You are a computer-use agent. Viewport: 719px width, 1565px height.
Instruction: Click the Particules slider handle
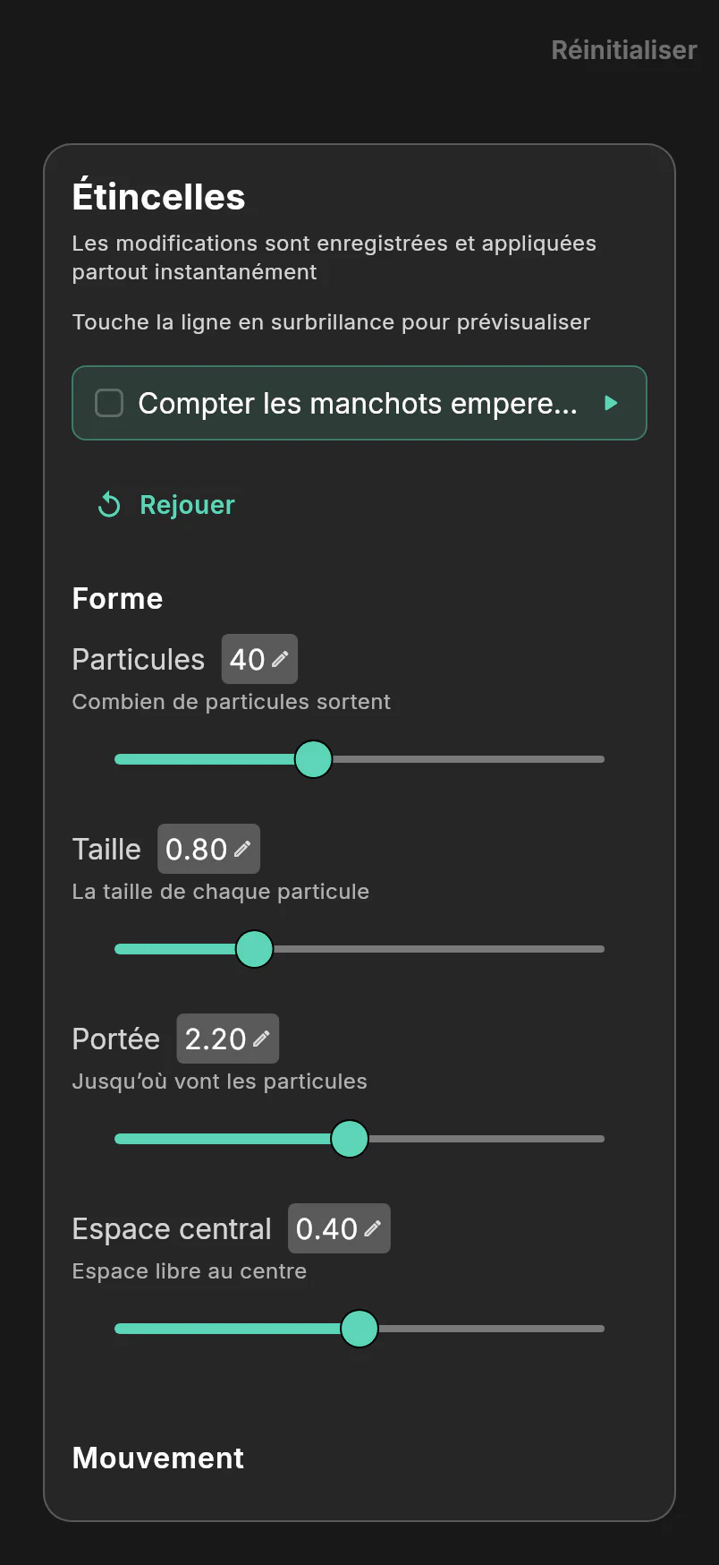(x=314, y=759)
